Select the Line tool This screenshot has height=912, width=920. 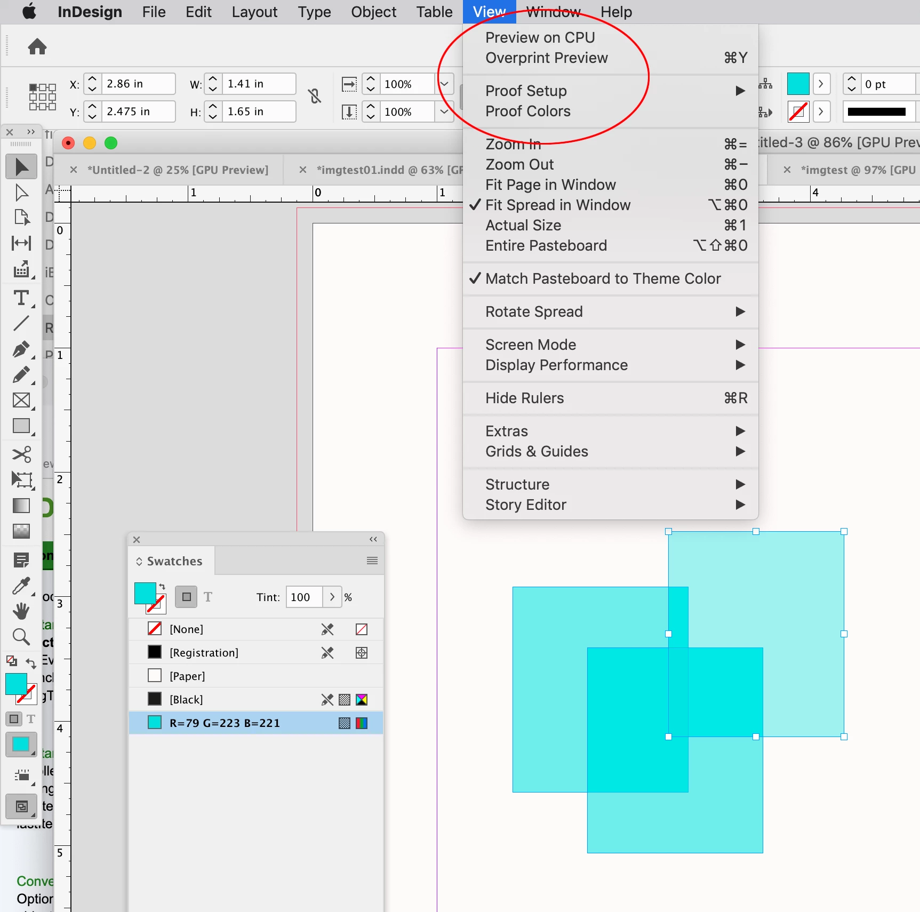[x=21, y=323]
